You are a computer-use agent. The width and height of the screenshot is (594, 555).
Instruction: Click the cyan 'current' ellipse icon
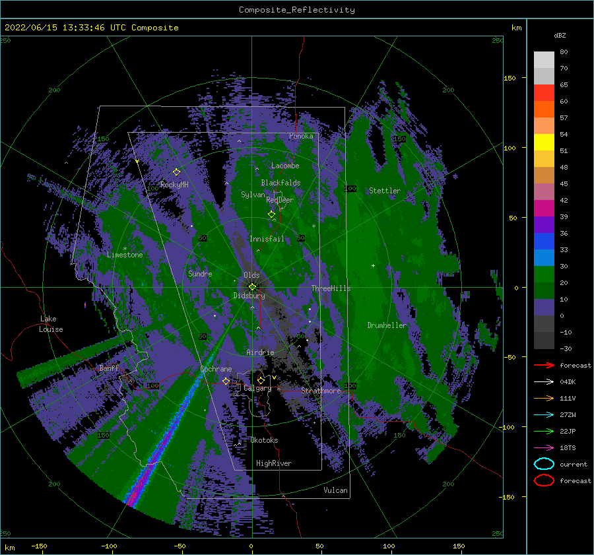tap(544, 464)
